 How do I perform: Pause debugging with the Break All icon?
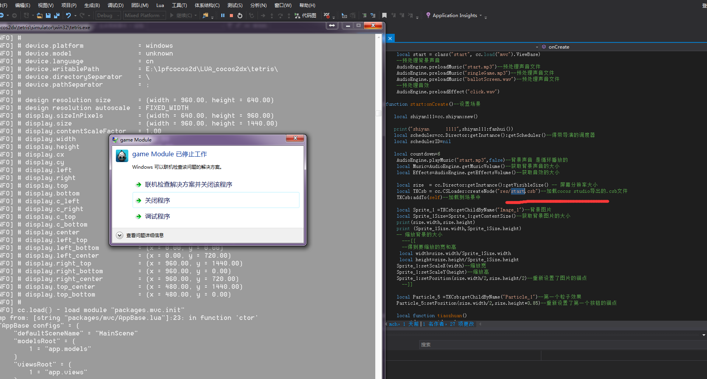pyautogui.click(x=223, y=16)
